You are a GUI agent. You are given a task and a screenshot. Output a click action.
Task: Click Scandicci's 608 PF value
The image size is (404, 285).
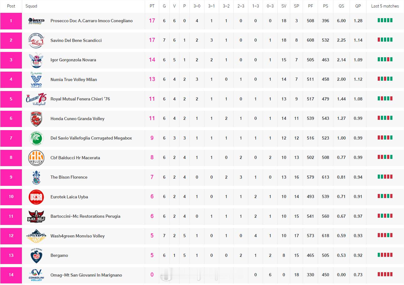[x=311, y=40]
